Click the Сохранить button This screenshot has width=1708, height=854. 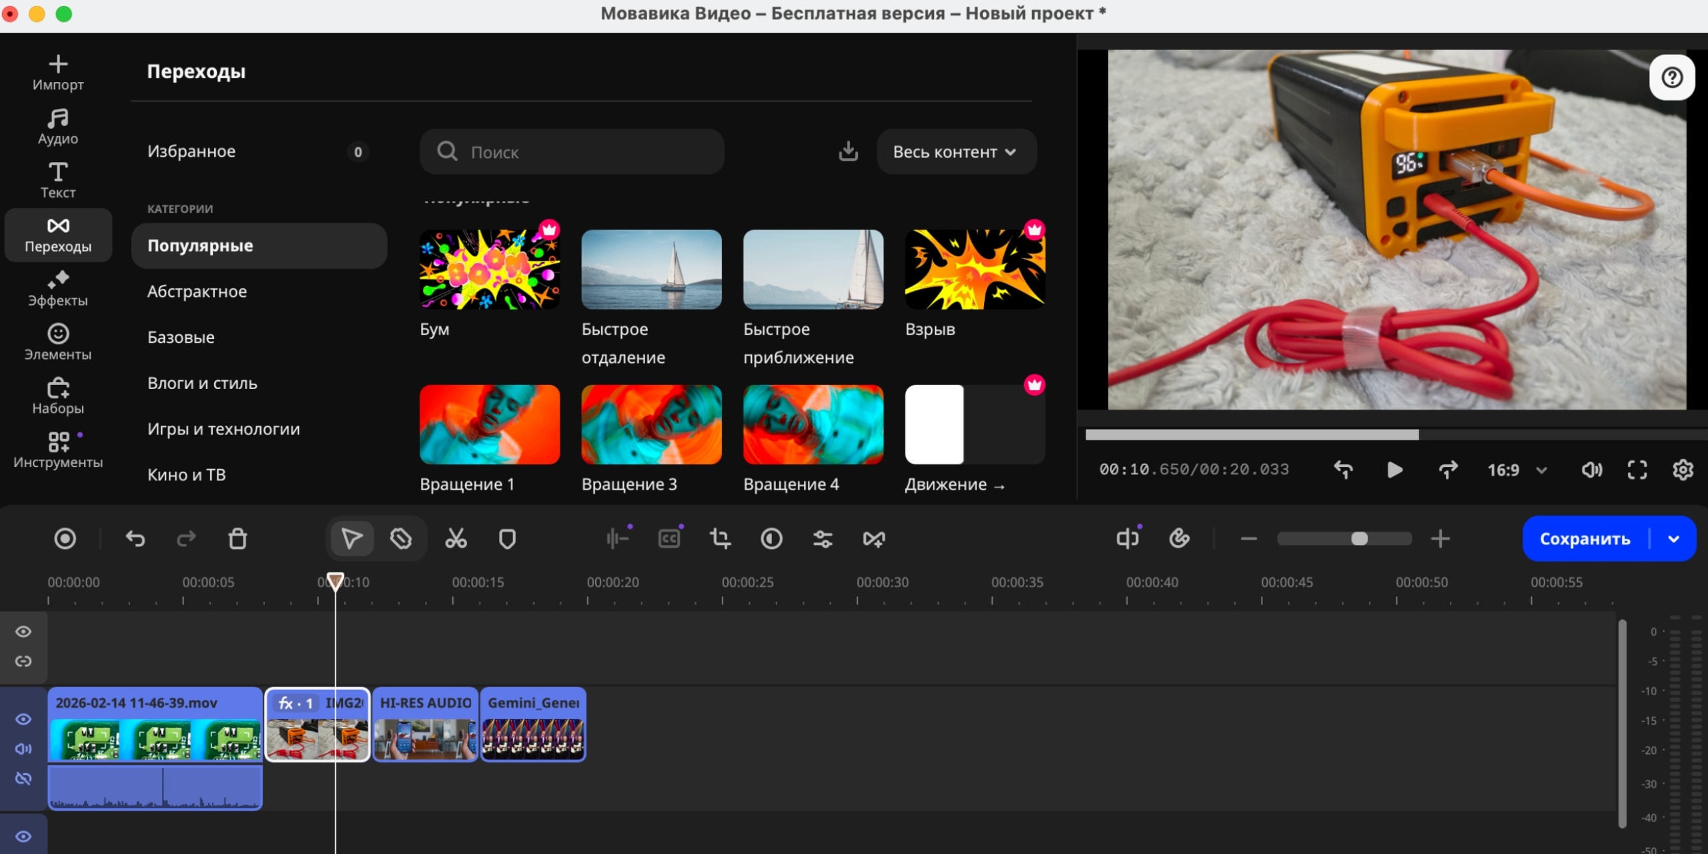[x=1585, y=539]
